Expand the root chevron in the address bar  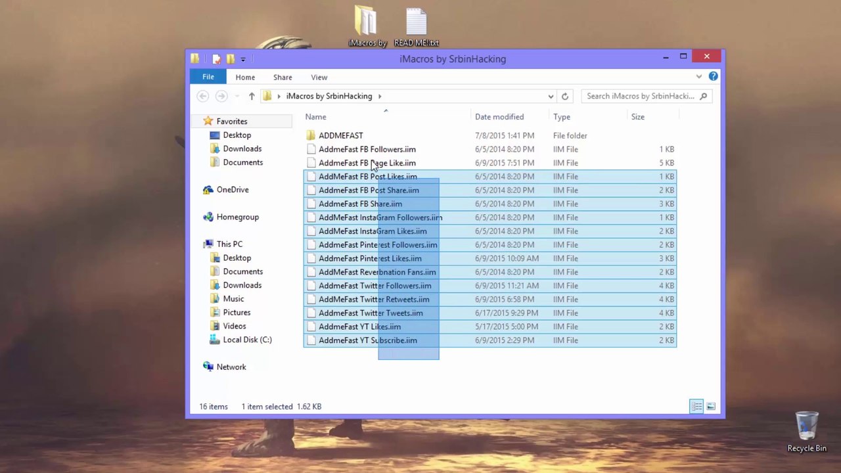tap(279, 97)
